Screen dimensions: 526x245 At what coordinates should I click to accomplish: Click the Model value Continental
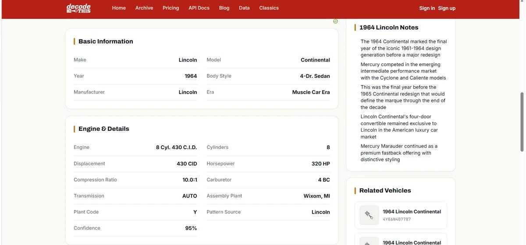click(x=315, y=60)
